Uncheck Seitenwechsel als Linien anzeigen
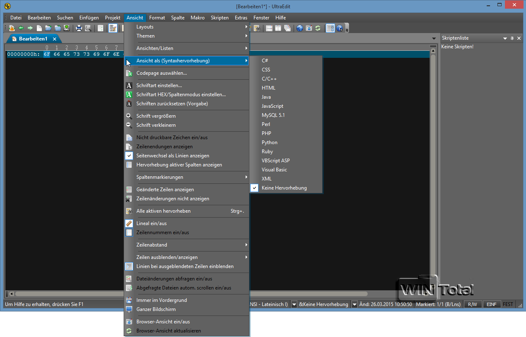The width and height of the screenshot is (526, 337). click(x=187, y=156)
